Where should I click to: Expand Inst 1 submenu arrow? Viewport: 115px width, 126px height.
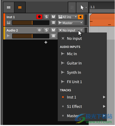pyautogui.click(x=104, y=97)
